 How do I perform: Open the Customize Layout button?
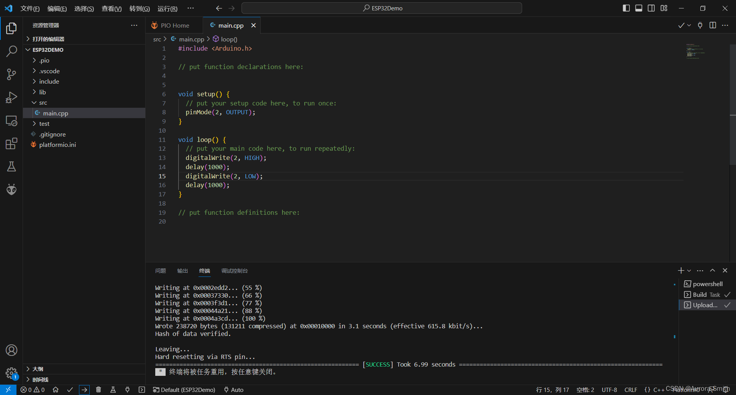(664, 8)
